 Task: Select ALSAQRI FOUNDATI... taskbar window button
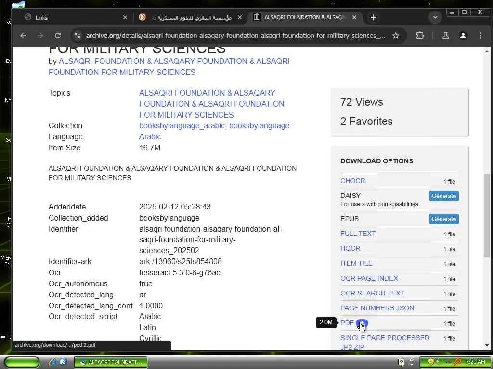click(111, 362)
